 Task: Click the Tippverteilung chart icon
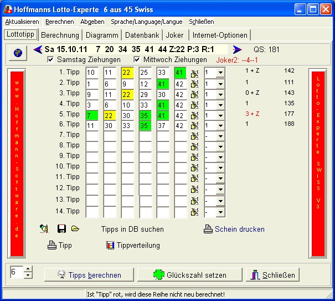pyautogui.click(x=110, y=245)
